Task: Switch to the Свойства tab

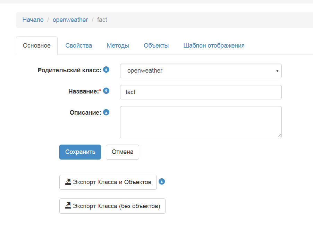Action: coord(78,45)
